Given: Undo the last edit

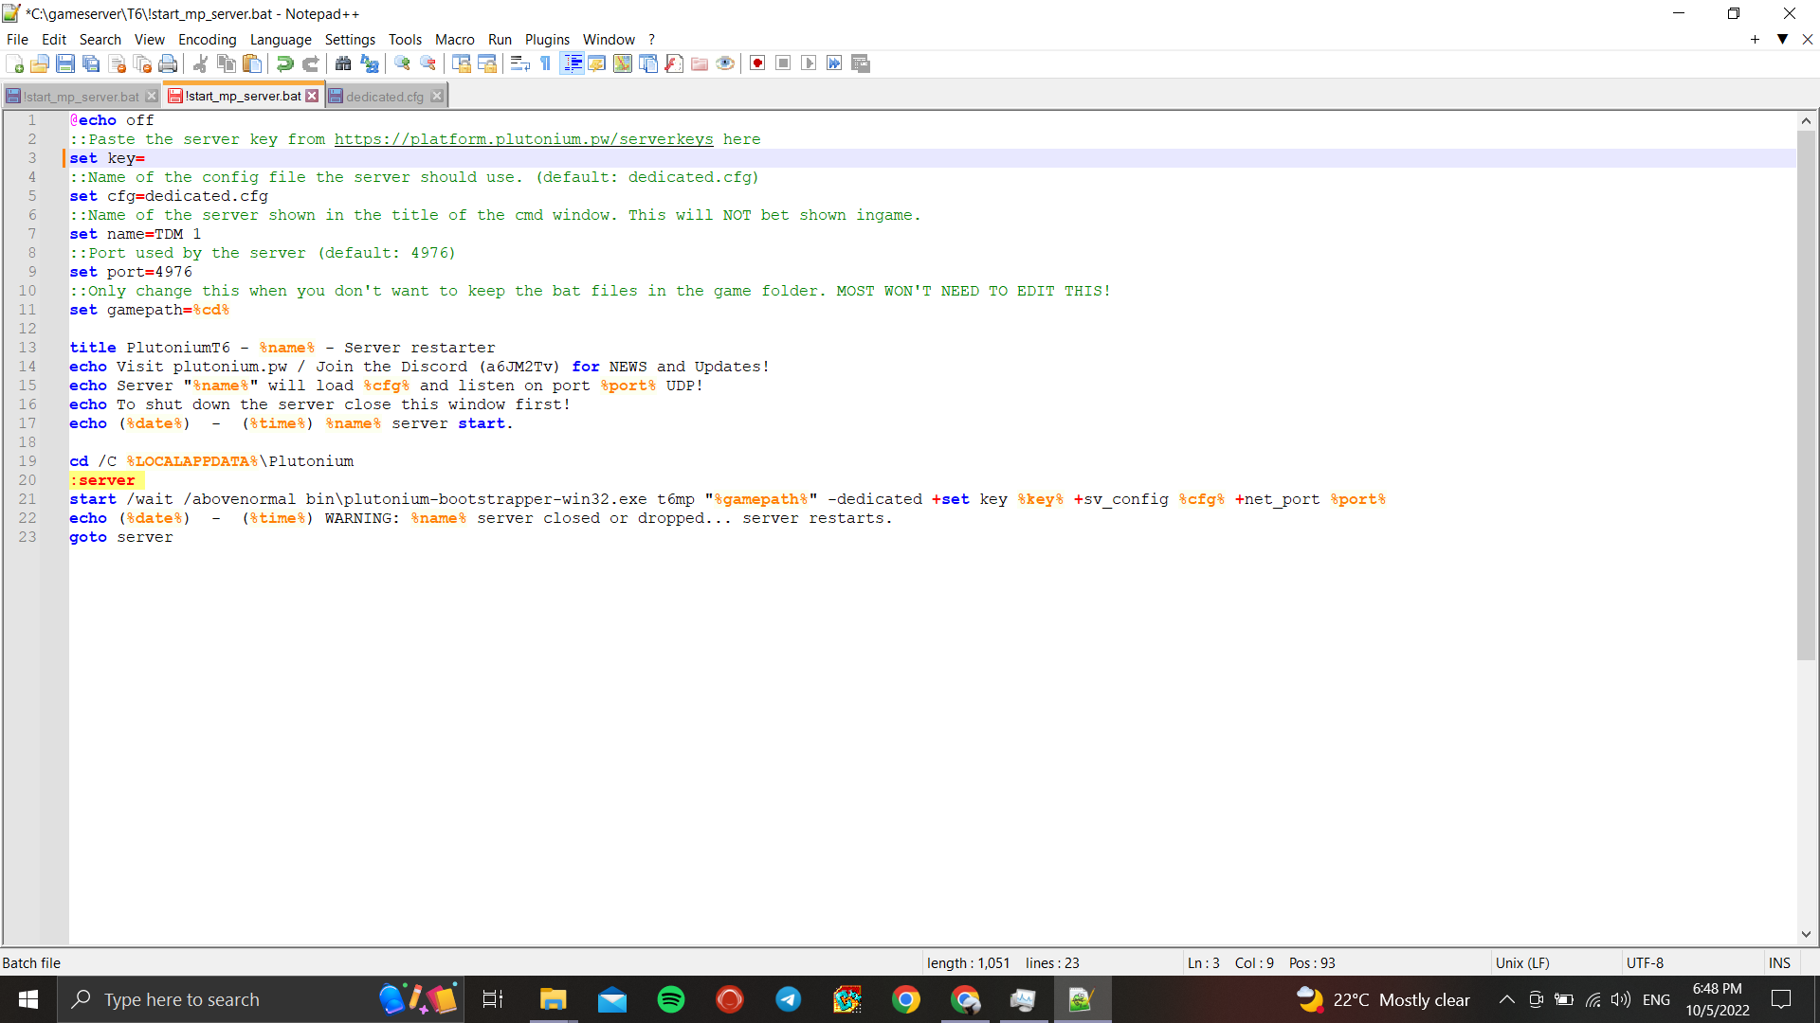Looking at the screenshot, I should pyautogui.click(x=284, y=63).
